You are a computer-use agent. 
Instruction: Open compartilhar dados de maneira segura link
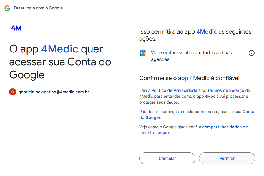pyautogui.click(x=193, y=130)
